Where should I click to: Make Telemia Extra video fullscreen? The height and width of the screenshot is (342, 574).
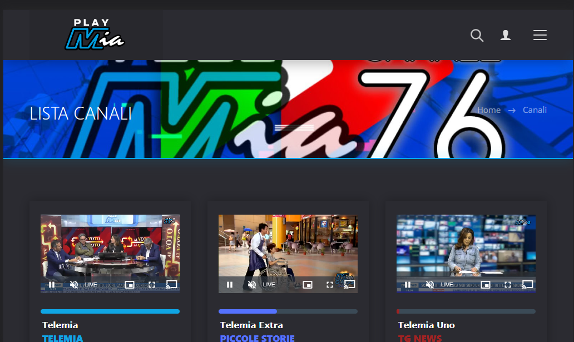[330, 285]
